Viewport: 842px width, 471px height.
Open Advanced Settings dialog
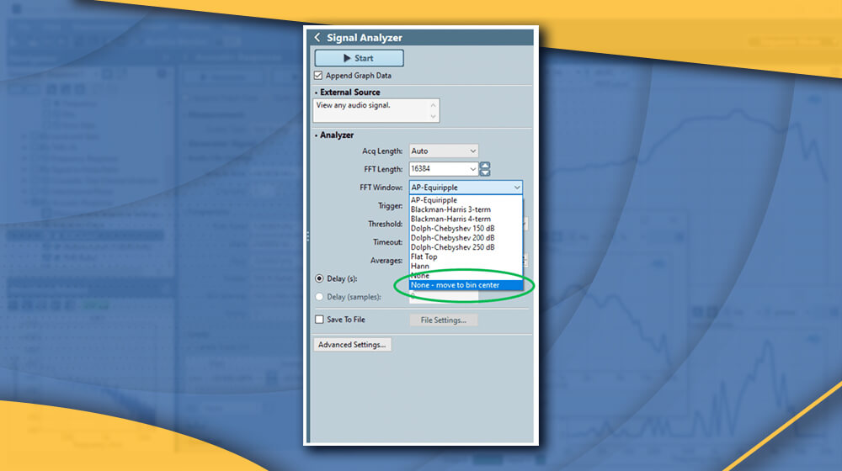pos(352,344)
